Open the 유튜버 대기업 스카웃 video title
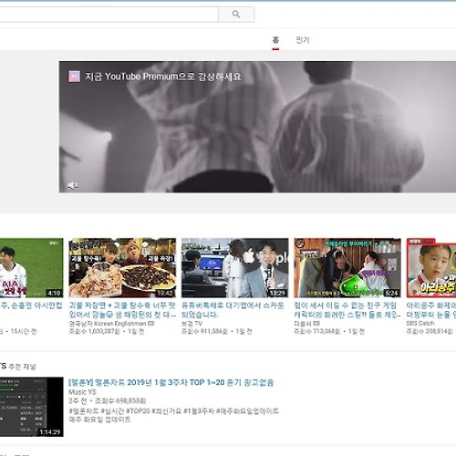This screenshot has width=456, height=456. point(233,310)
